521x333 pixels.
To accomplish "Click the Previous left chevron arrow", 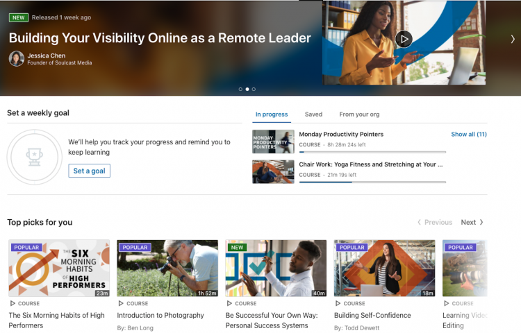I will click(x=419, y=222).
